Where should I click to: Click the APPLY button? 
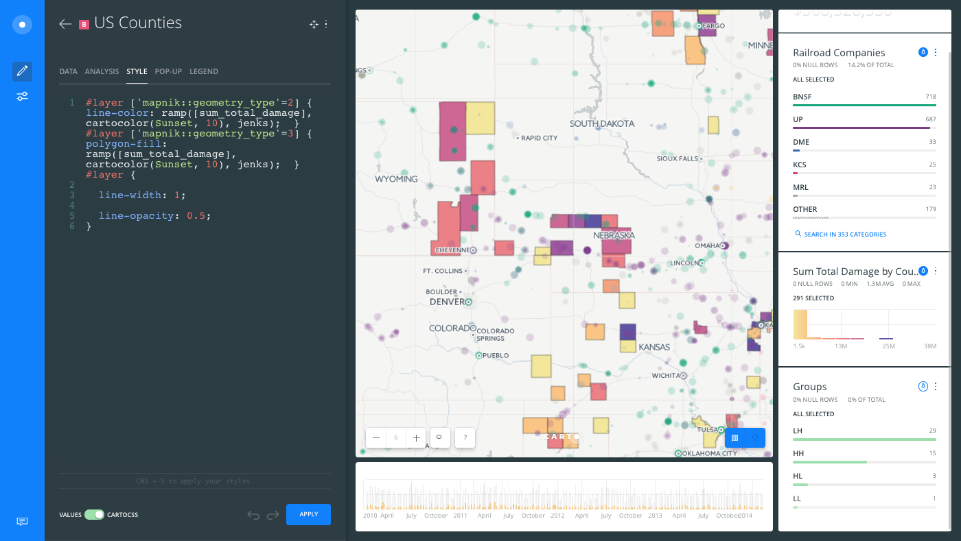coord(308,514)
